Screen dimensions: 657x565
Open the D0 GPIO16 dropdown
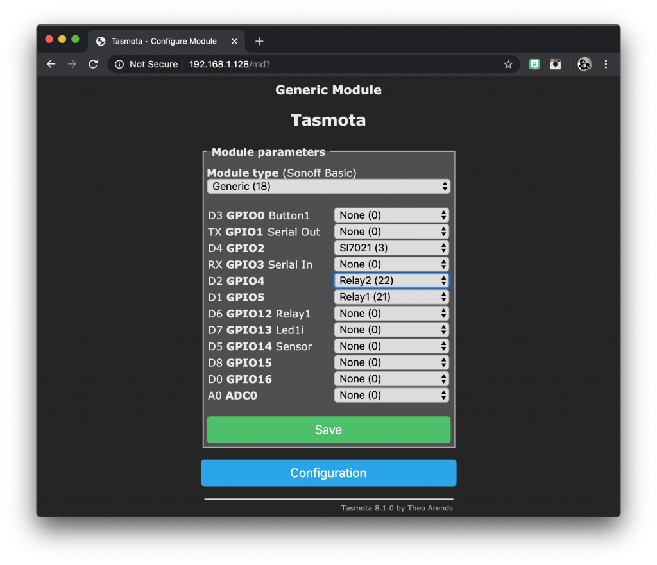[x=391, y=378]
